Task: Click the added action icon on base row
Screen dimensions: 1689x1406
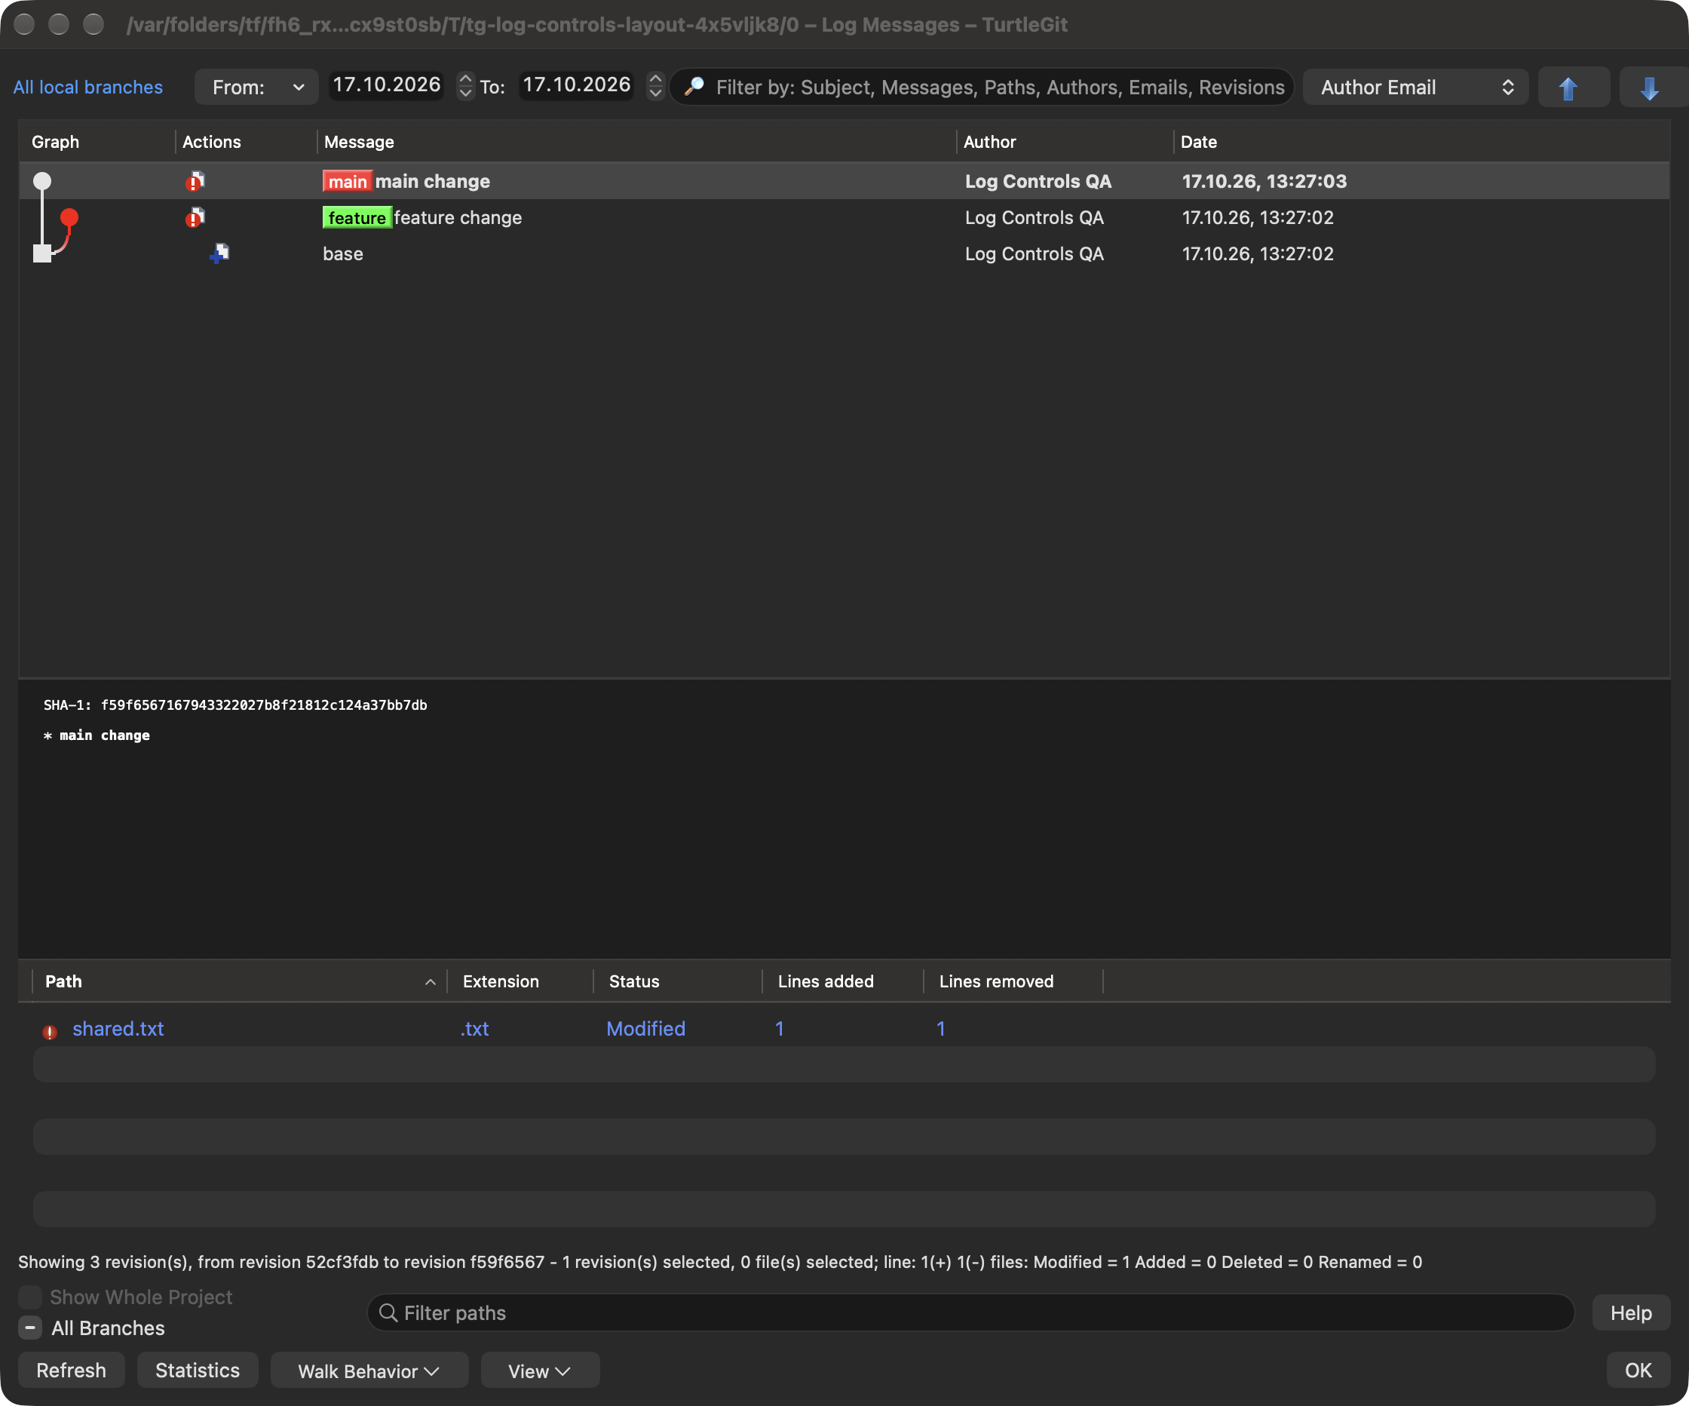Action: pos(219,253)
